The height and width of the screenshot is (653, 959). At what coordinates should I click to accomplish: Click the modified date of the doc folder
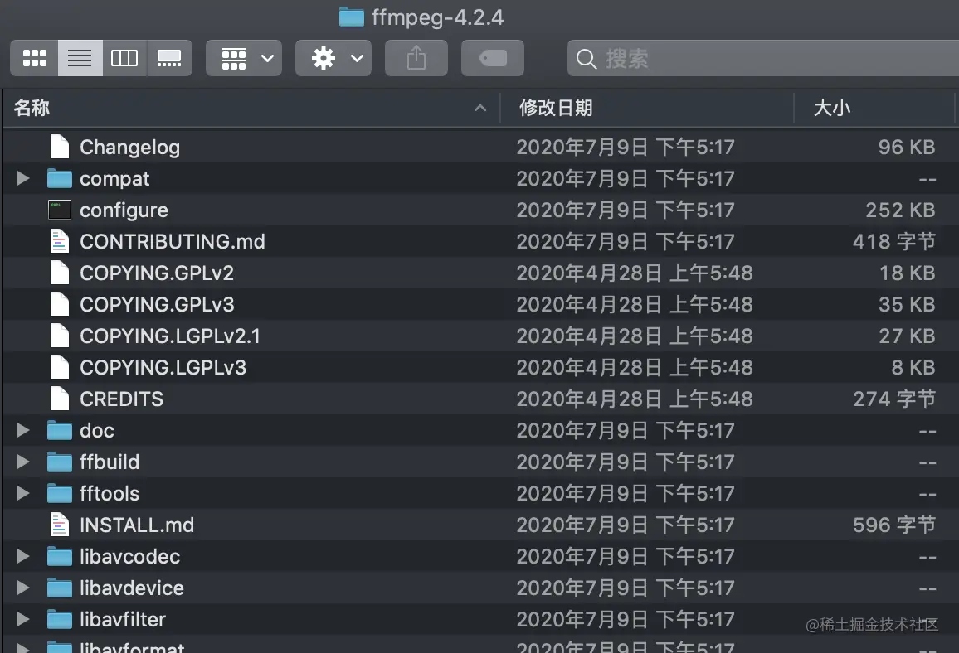(x=625, y=431)
